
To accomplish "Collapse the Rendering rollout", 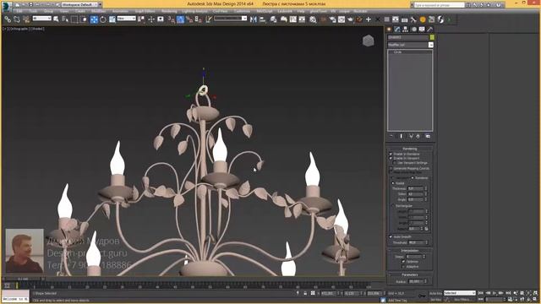I will [410, 149].
